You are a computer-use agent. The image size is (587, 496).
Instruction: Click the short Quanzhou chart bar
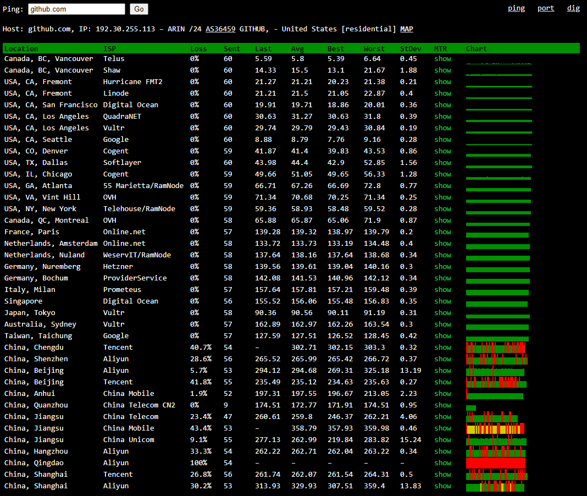click(471, 408)
